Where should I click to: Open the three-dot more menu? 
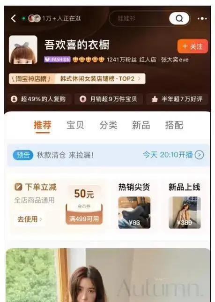tap(202, 18)
